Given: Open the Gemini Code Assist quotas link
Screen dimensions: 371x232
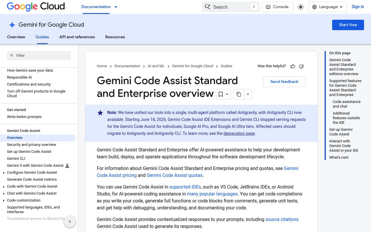Looking at the screenshot, I should tap(174, 175).
